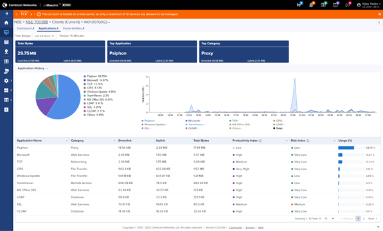Click Risk Index info icon
The height and width of the screenshot is (231, 383).
308,141
